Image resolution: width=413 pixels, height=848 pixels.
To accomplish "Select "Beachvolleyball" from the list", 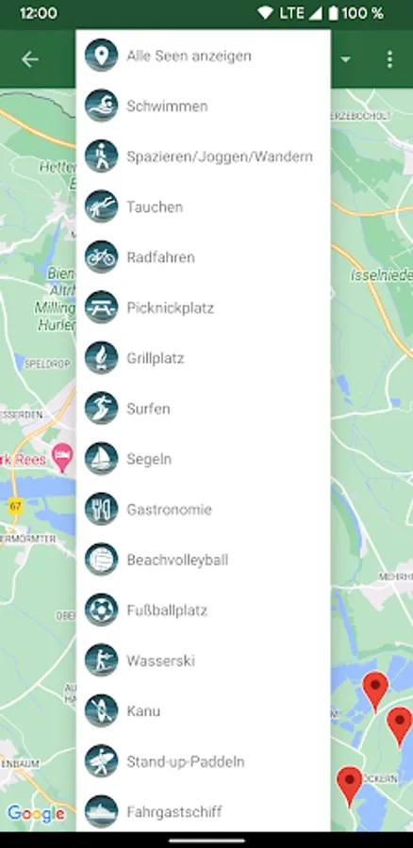I will [x=204, y=560].
